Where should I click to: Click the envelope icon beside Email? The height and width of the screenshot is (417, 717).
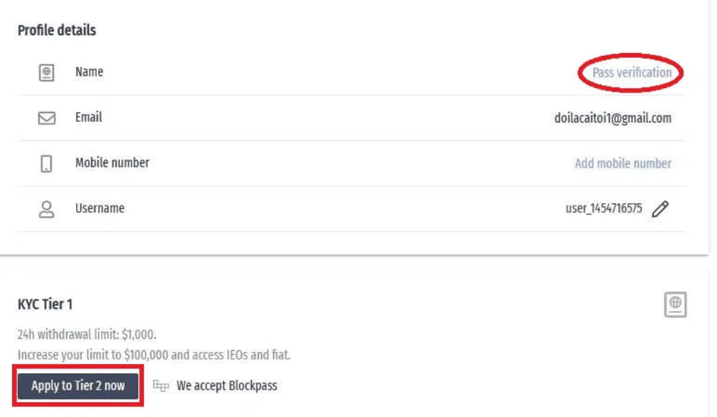(x=46, y=118)
